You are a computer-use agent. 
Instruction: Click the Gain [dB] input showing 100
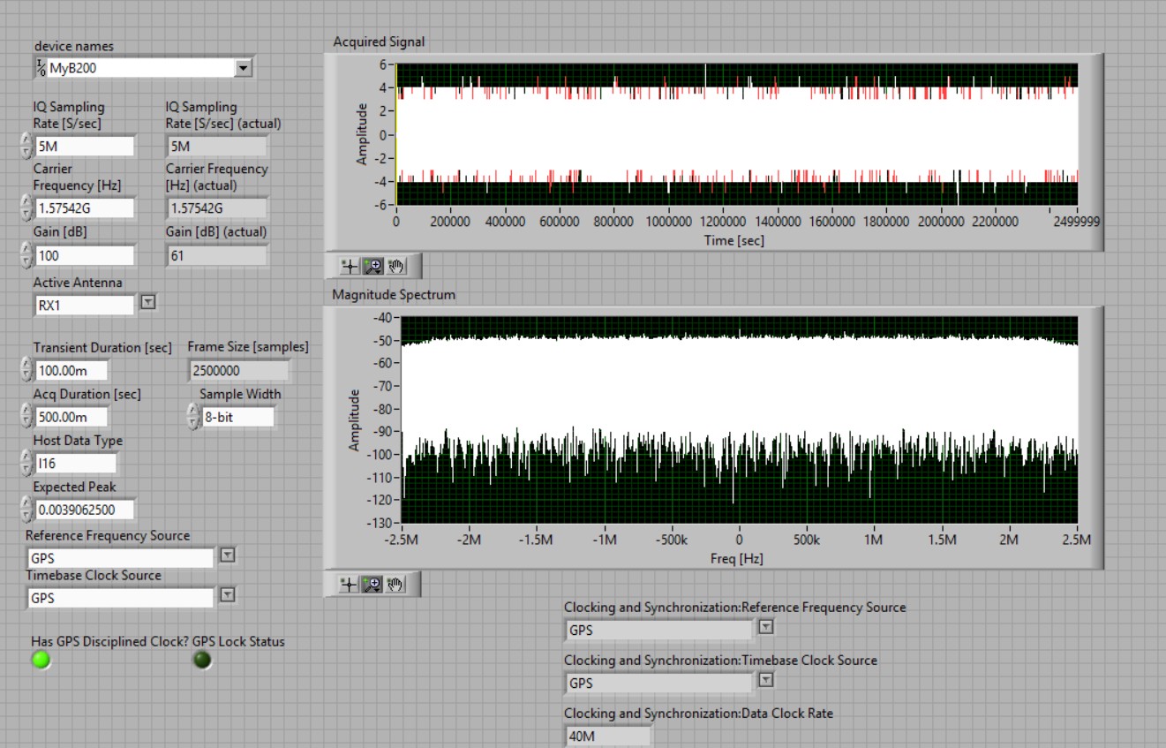pos(85,255)
